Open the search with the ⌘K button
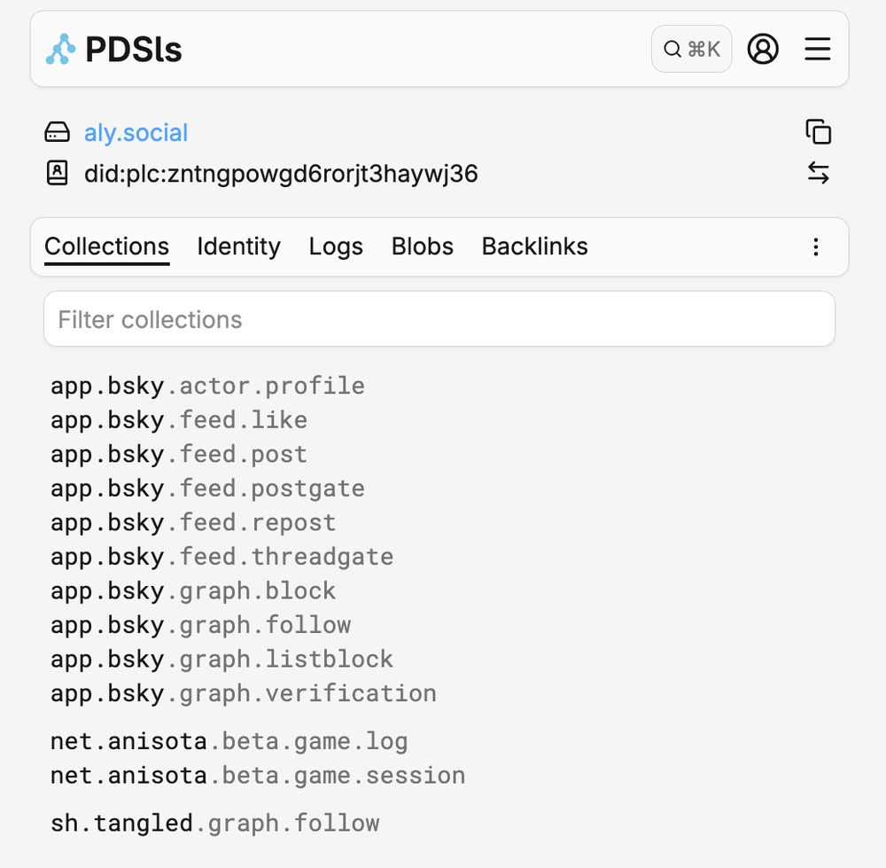This screenshot has height=868, width=886. (x=691, y=50)
